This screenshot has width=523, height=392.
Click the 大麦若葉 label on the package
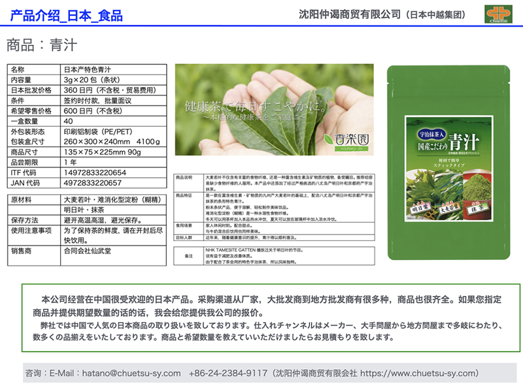pyautogui.click(x=450, y=210)
